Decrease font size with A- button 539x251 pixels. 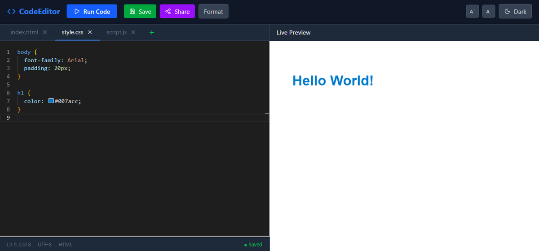tap(489, 12)
